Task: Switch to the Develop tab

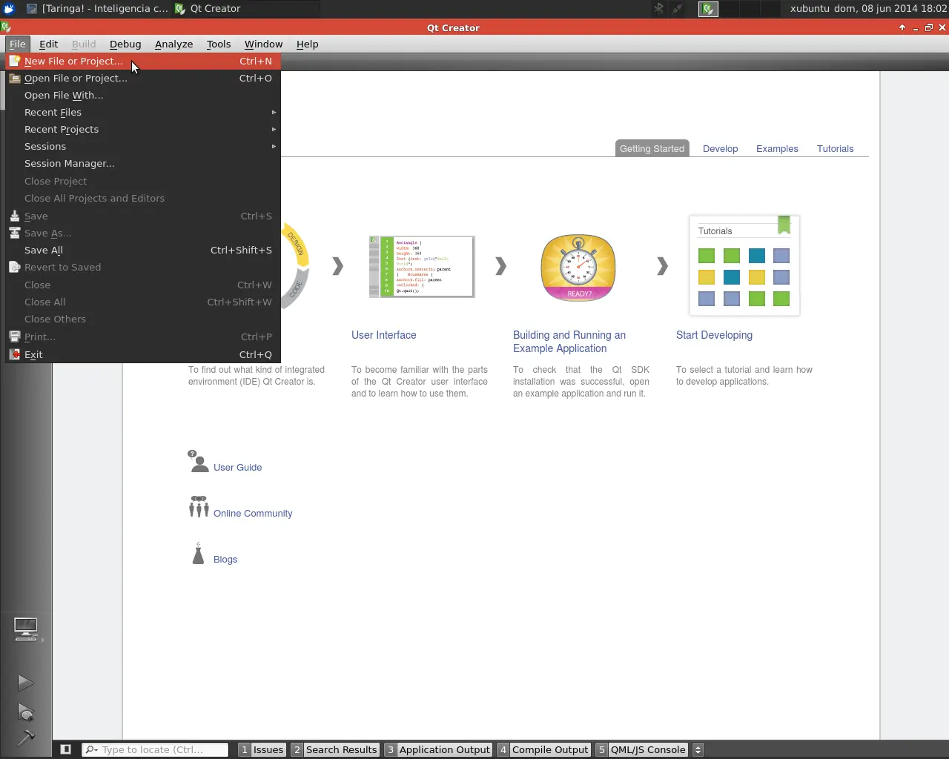Action: [721, 148]
